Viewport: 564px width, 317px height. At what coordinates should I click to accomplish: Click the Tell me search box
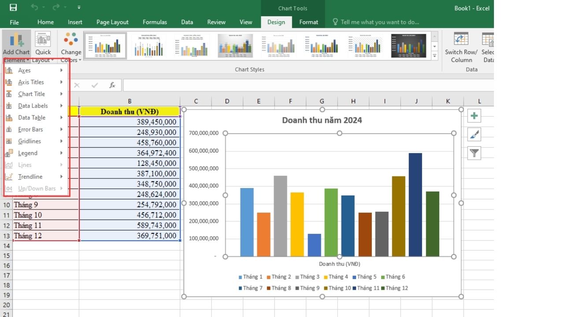click(x=379, y=22)
